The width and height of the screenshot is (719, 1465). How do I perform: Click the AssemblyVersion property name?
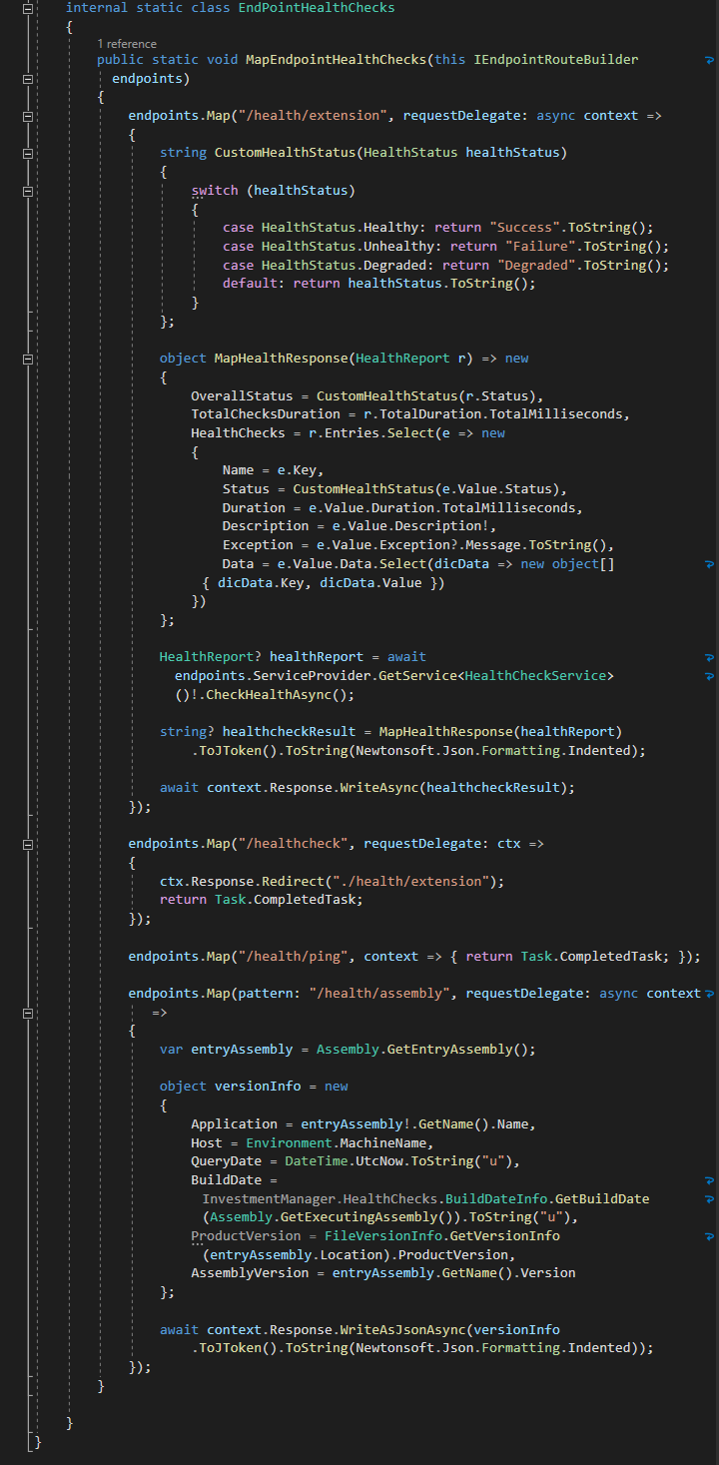tap(250, 1273)
